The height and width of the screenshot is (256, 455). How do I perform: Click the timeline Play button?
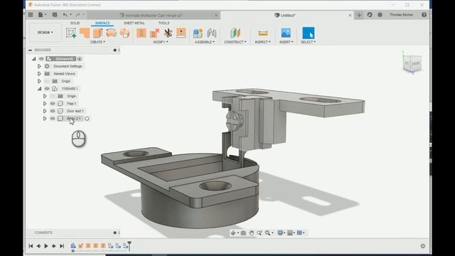point(46,246)
